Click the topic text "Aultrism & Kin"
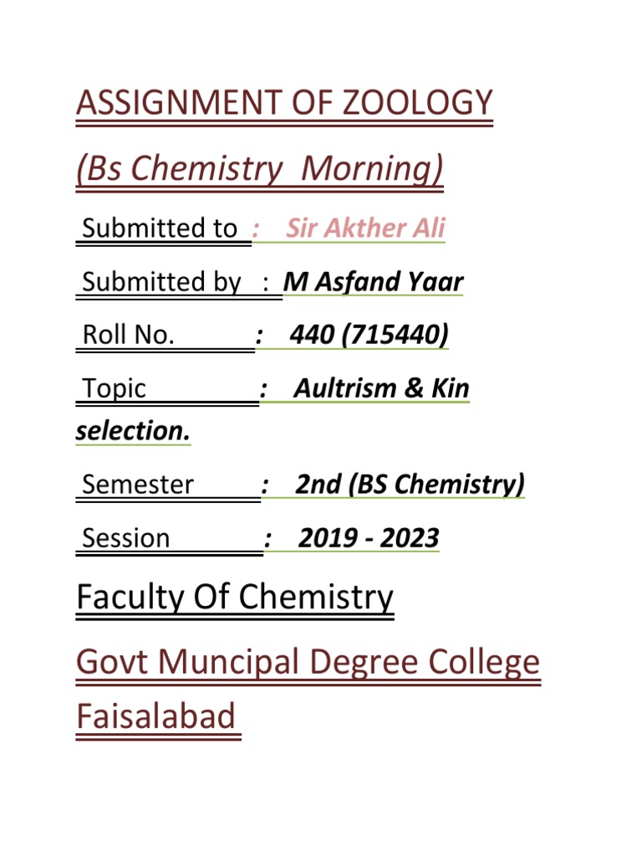 [381, 388]
